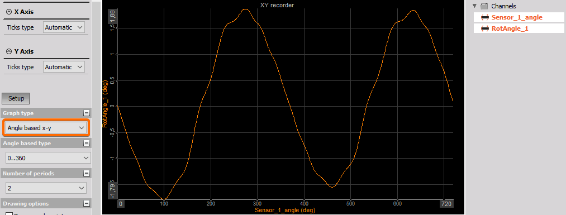Click the 720 x-axis maximum label
The height and width of the screenshot is (215, 566).
[446, 204]
